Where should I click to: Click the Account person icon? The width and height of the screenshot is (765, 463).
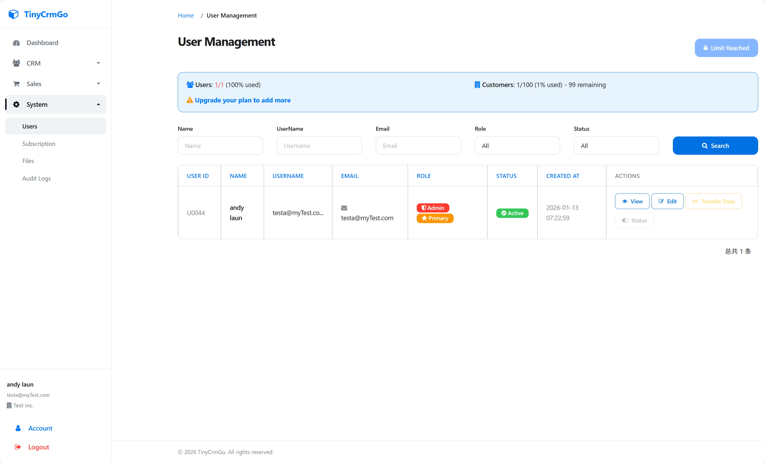point(18,428)
